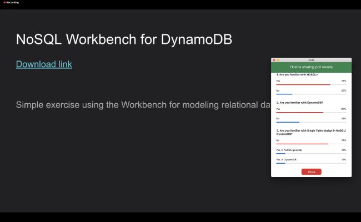This screenshot has height=222, width=361.
Task: Click the 'Yes, in NoSQL generally' option
Action: pos(289,150)
